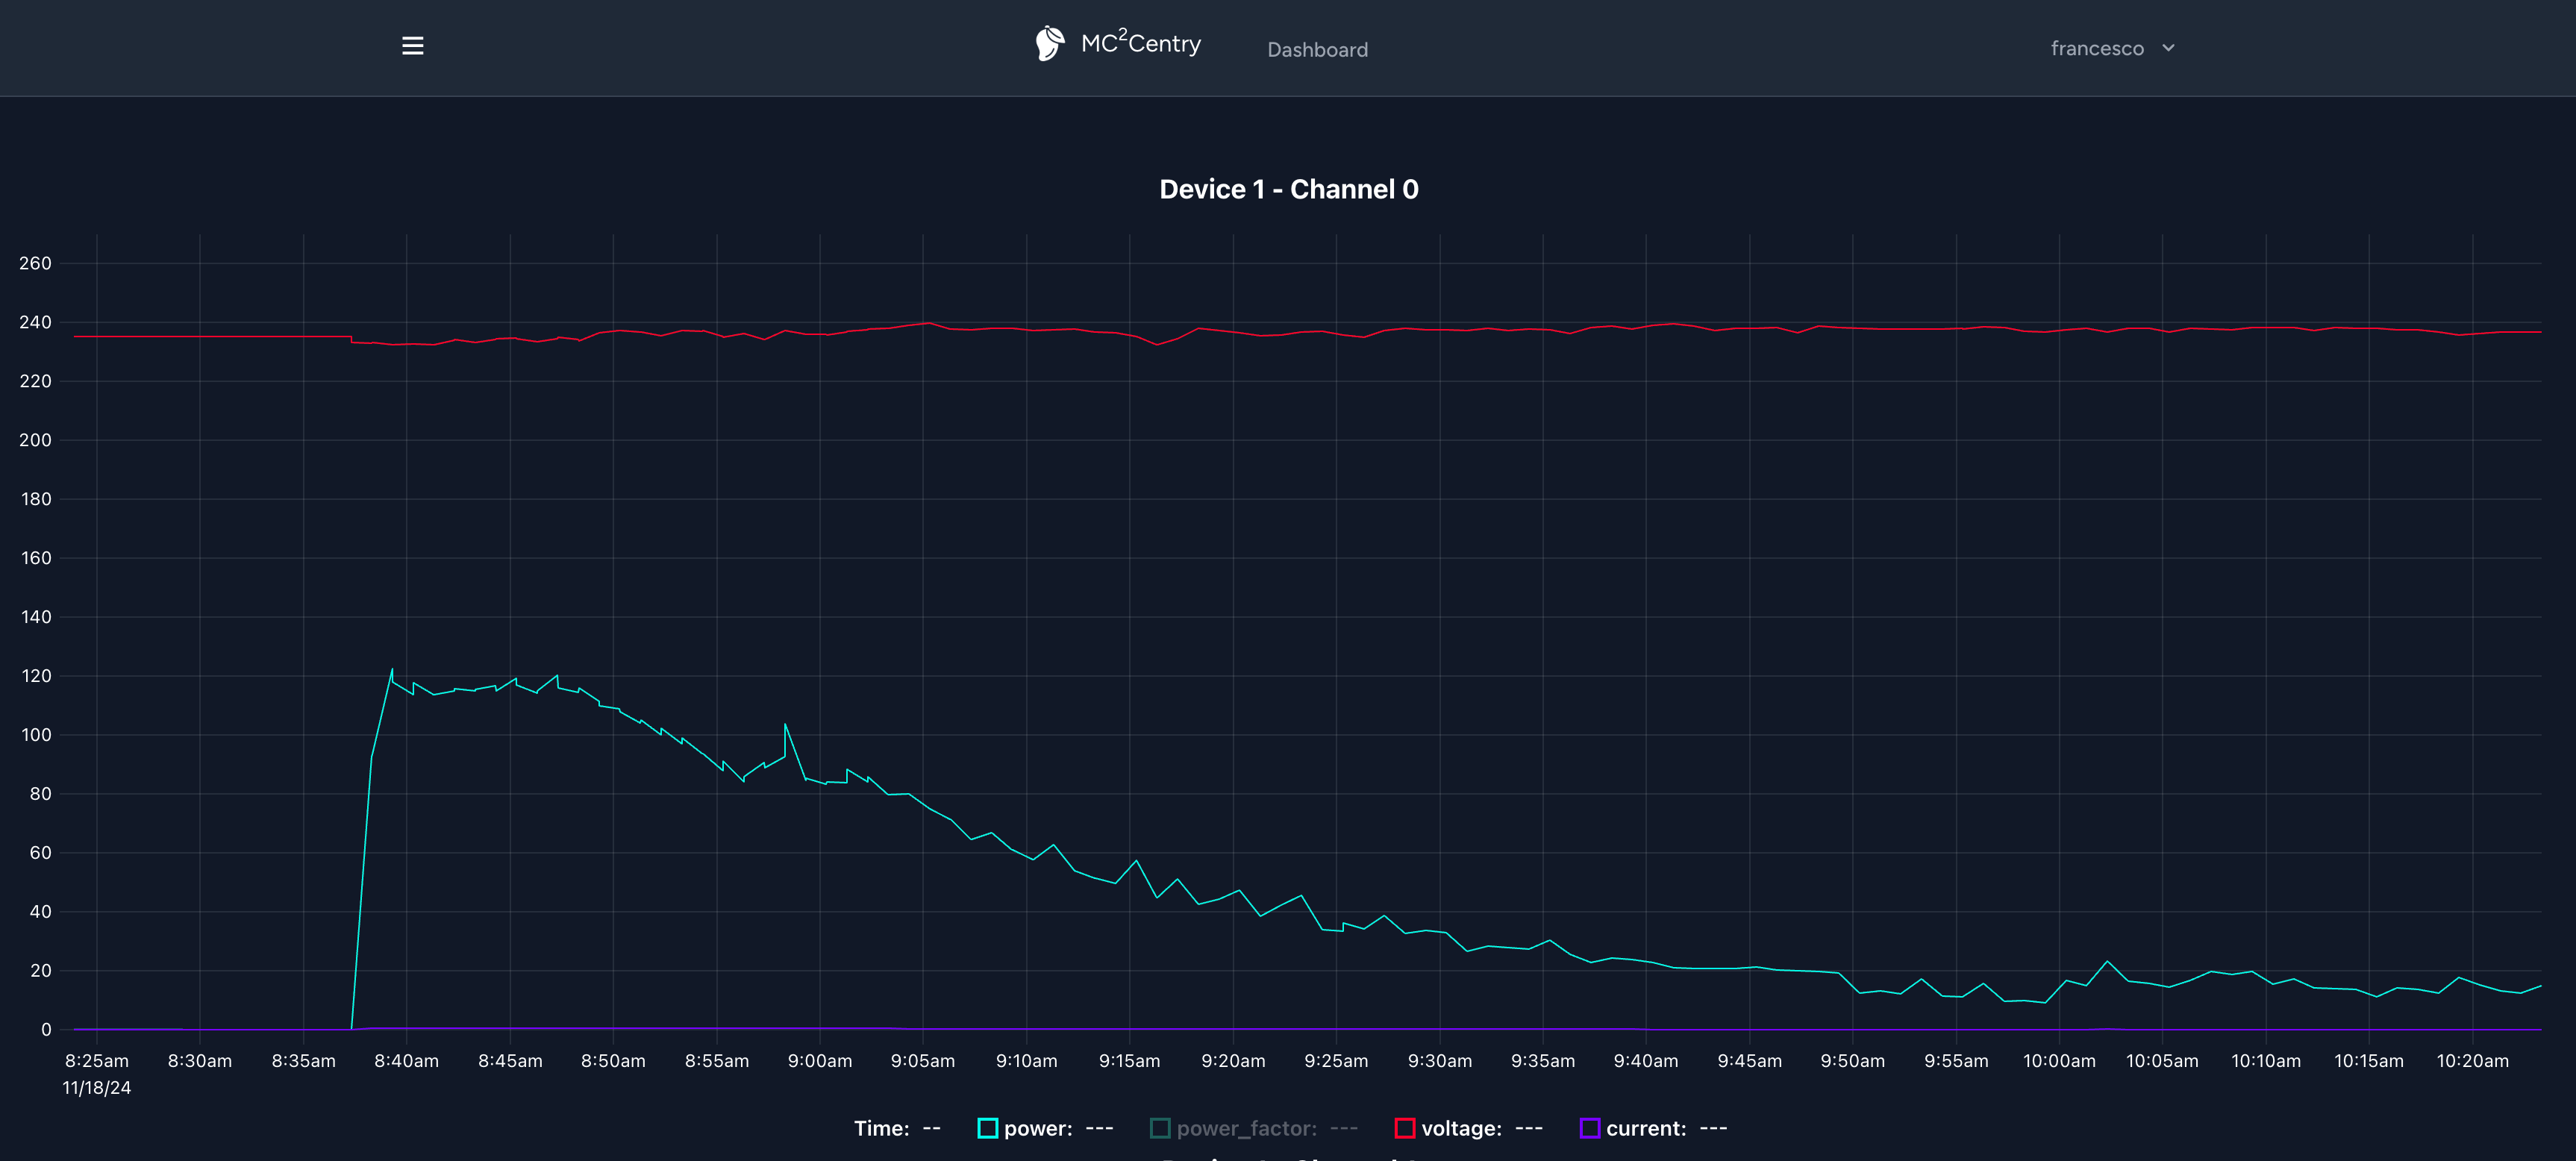The image size is (2576, 1161).
Task: Click the power line peak near 8:39am
Action: click(x=392, y=670)
